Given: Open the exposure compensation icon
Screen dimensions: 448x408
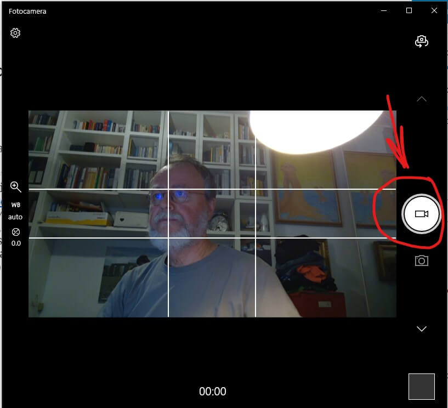Looking at the screenshot, I should coord(15,231).
